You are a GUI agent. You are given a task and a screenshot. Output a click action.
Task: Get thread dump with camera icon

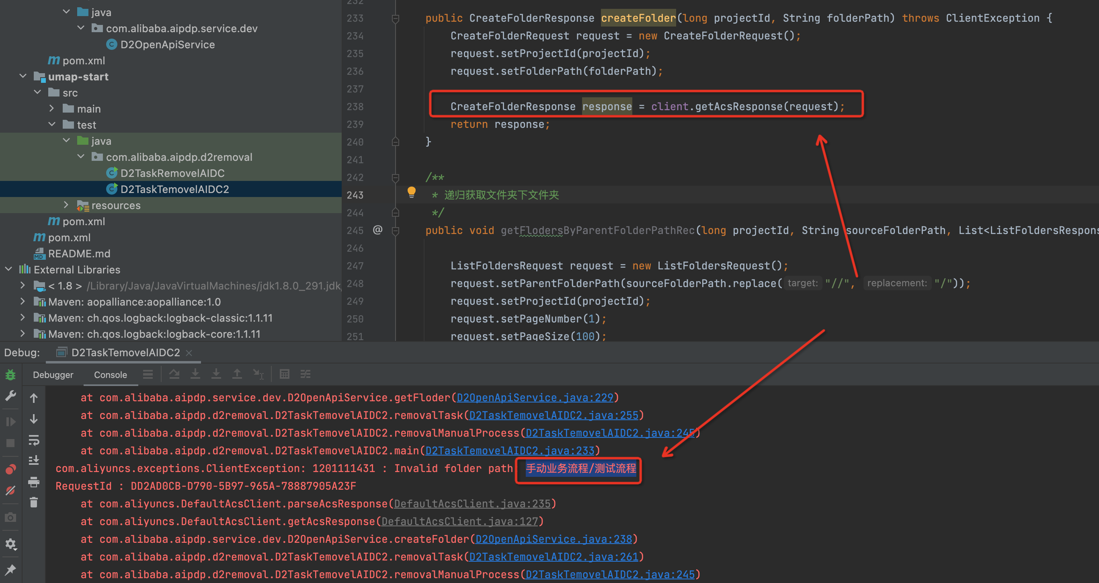click(x=11, y=518)
